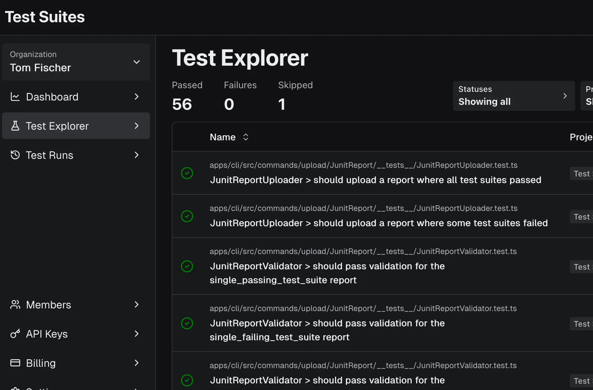Open the Statuses filter showing all
The height and width of the screenshot is (390, 593).
(x=514, y=96)
